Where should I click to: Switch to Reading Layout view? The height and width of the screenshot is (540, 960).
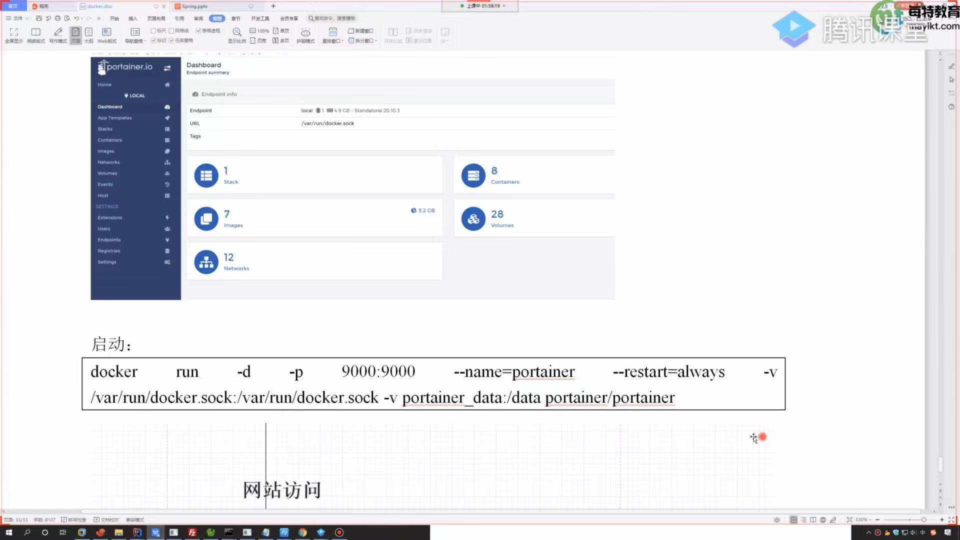[x=35, y=32]
